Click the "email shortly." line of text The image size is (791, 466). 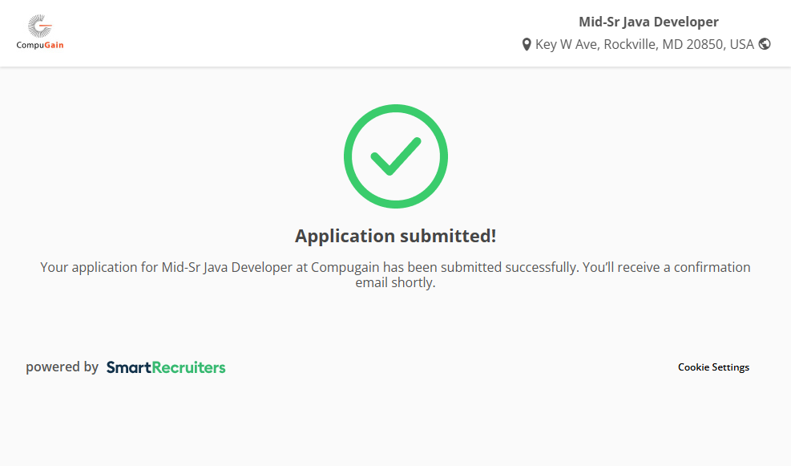pyautogui.click(x=395, y=283)
